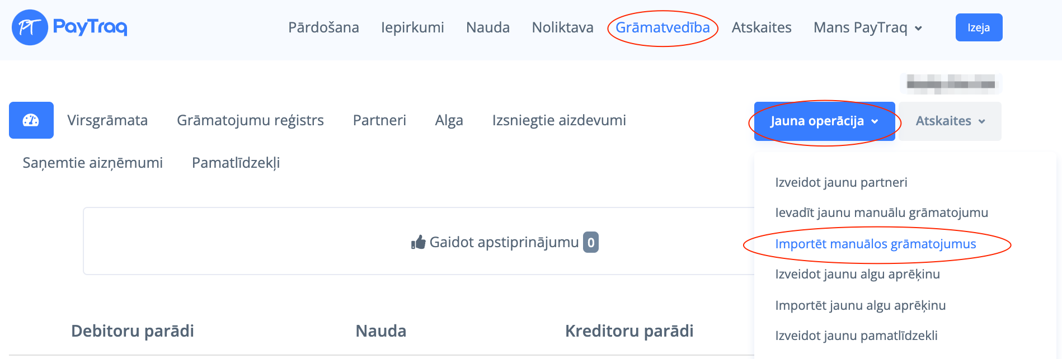Open the dashboard speedometer icon tab
Viewport: 1062px width, 359px height.
tap(31, 120)
